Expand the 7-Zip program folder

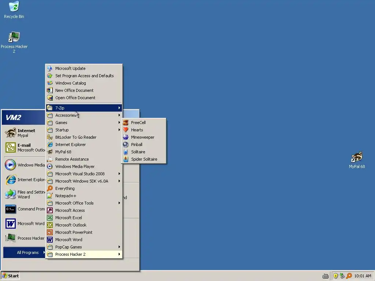pos(84,108)
